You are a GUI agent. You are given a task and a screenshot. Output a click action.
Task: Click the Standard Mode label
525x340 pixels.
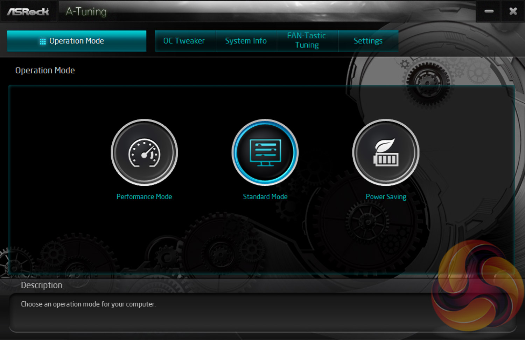point(265,197)
